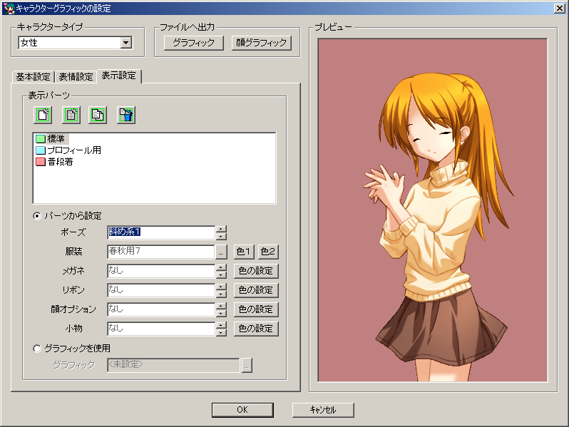Click the red swatch of 普段着

(x=40, y=162)
